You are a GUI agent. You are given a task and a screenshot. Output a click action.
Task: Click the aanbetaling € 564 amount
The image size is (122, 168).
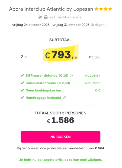[x=99, y=148]
